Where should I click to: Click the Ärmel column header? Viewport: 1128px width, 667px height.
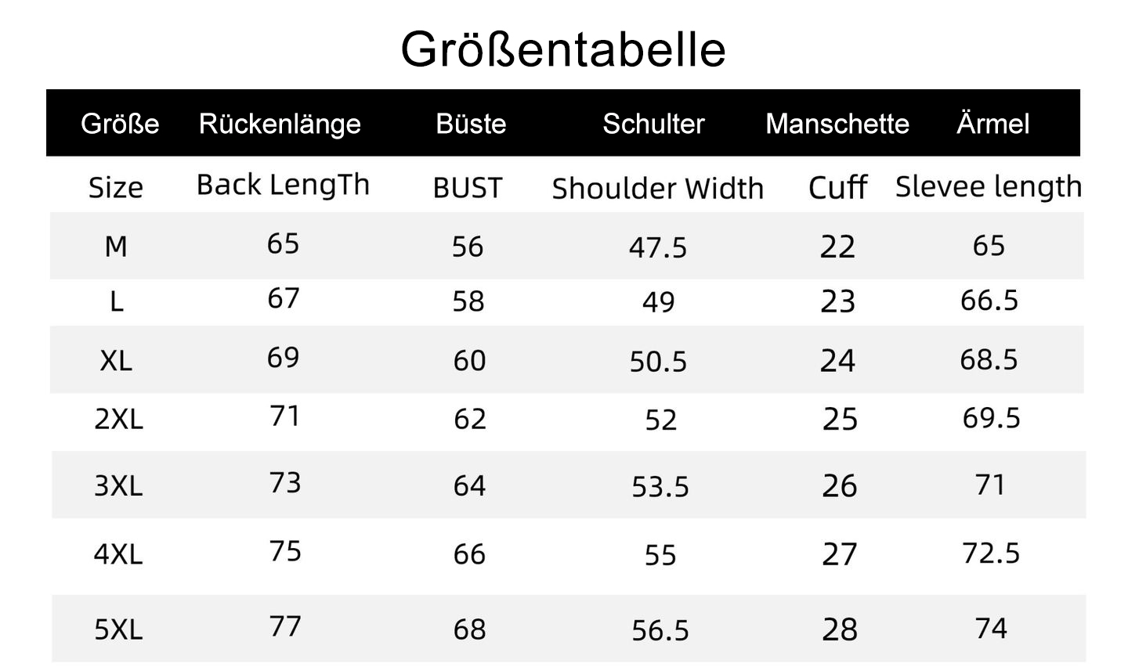(992, 123)
